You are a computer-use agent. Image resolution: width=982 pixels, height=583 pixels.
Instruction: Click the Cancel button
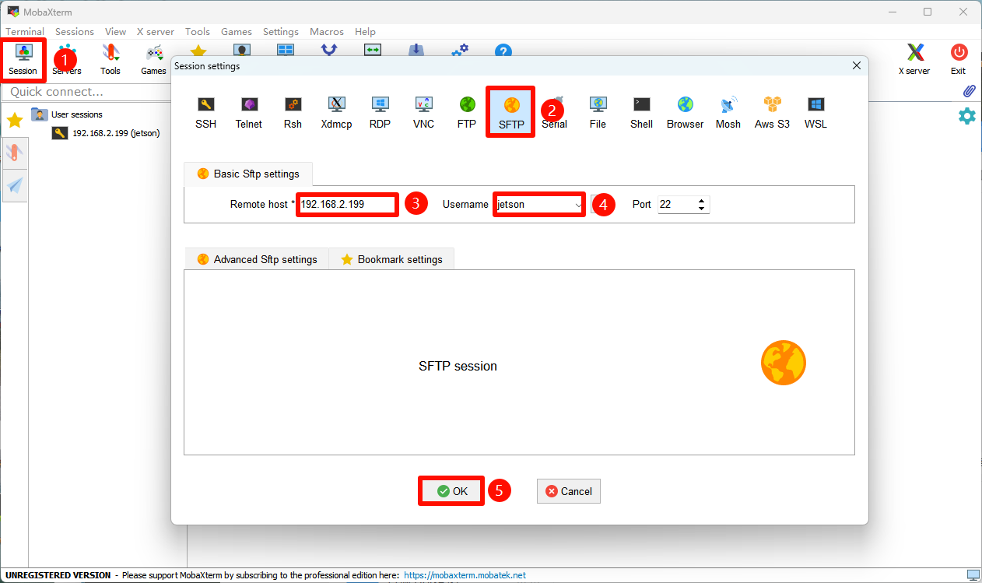569,491
